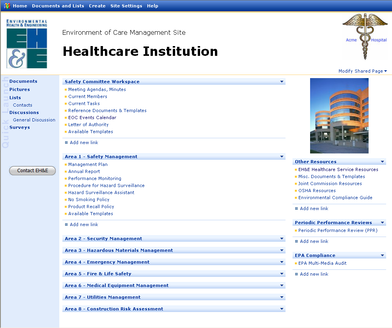Click the Area 2 - Security Management title
This screenshot has width=392, height=328.
pos(103,239)
